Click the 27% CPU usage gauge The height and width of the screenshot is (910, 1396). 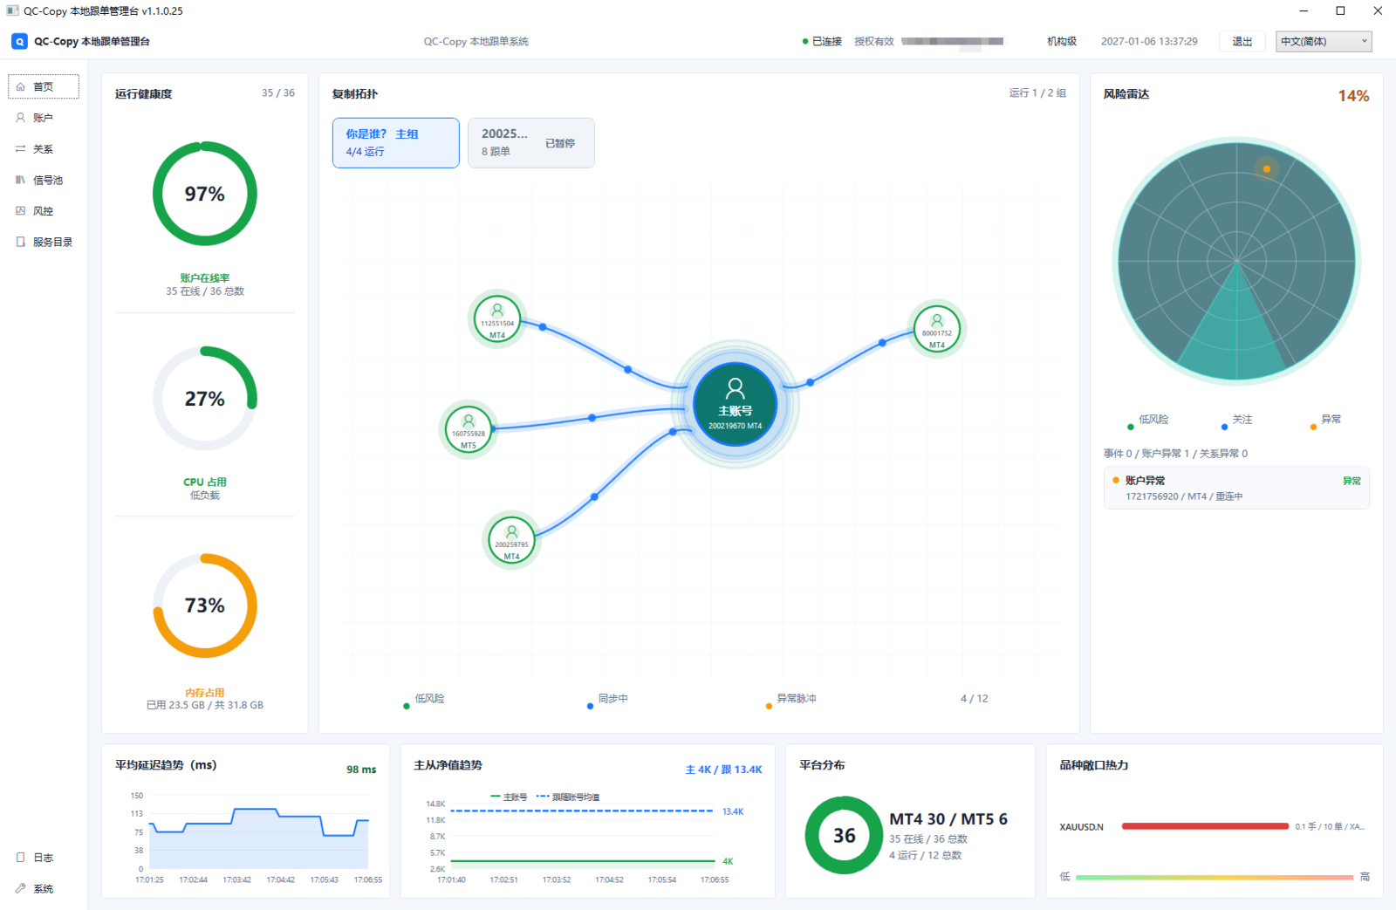point(205,399)
